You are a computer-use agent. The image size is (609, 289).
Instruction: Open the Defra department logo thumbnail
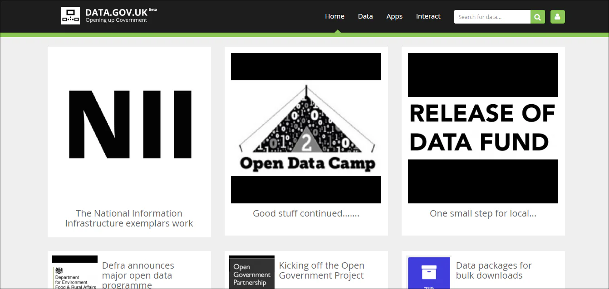(x=75, y=272)
